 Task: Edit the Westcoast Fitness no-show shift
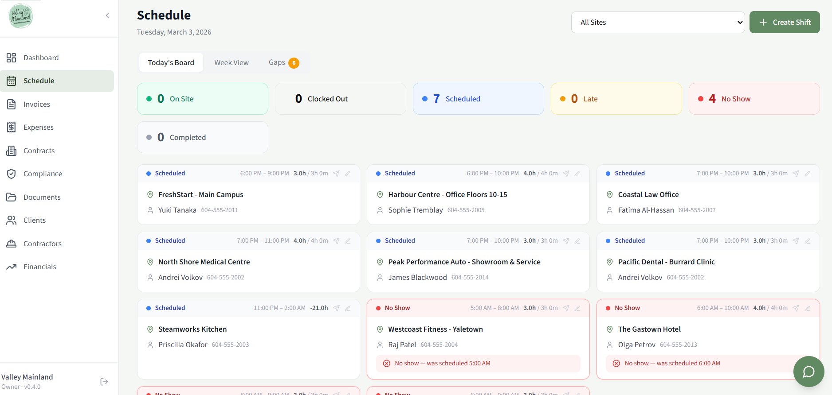point(577,308)
